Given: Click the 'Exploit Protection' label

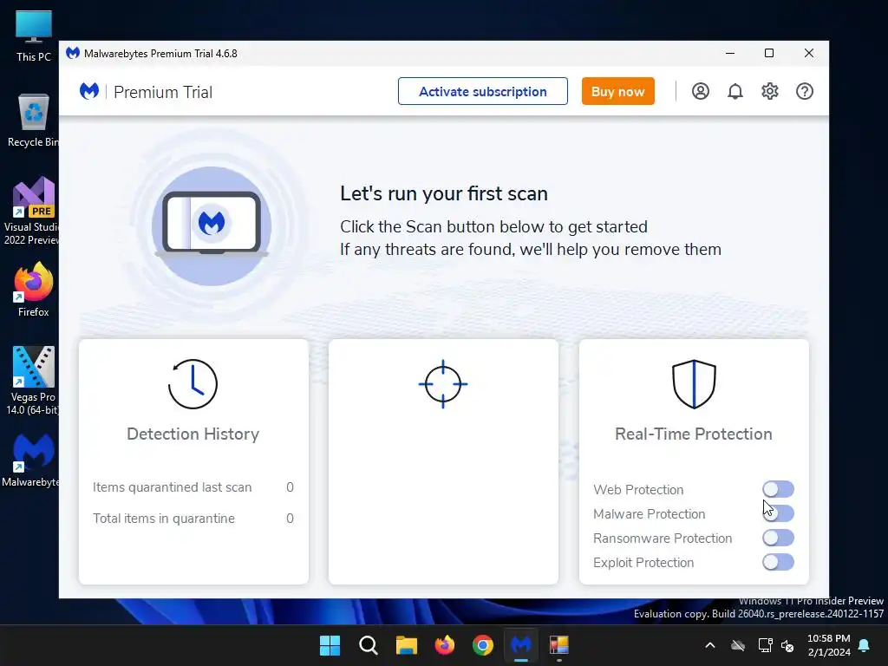Looking at the screenshot, I should tap(643, 562).
